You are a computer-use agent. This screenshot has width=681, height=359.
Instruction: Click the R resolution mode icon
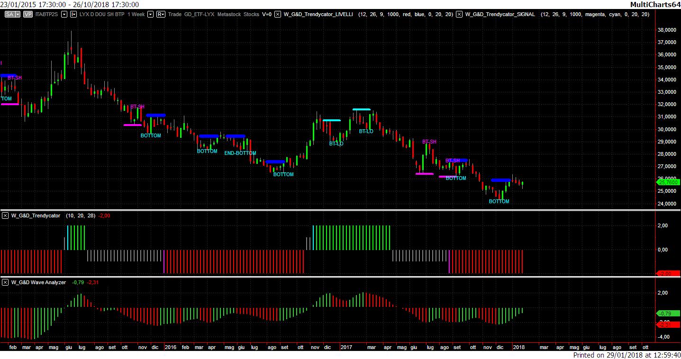click(161, 14)
